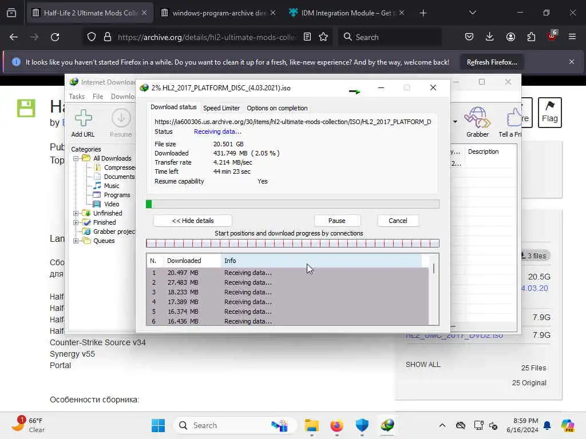This screenshot has width=586, height=439.
Task: Open the list all tabs dropdown arrow
Action: 472,13
